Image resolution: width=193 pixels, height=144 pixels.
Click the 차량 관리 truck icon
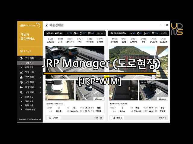pos(21,87)
